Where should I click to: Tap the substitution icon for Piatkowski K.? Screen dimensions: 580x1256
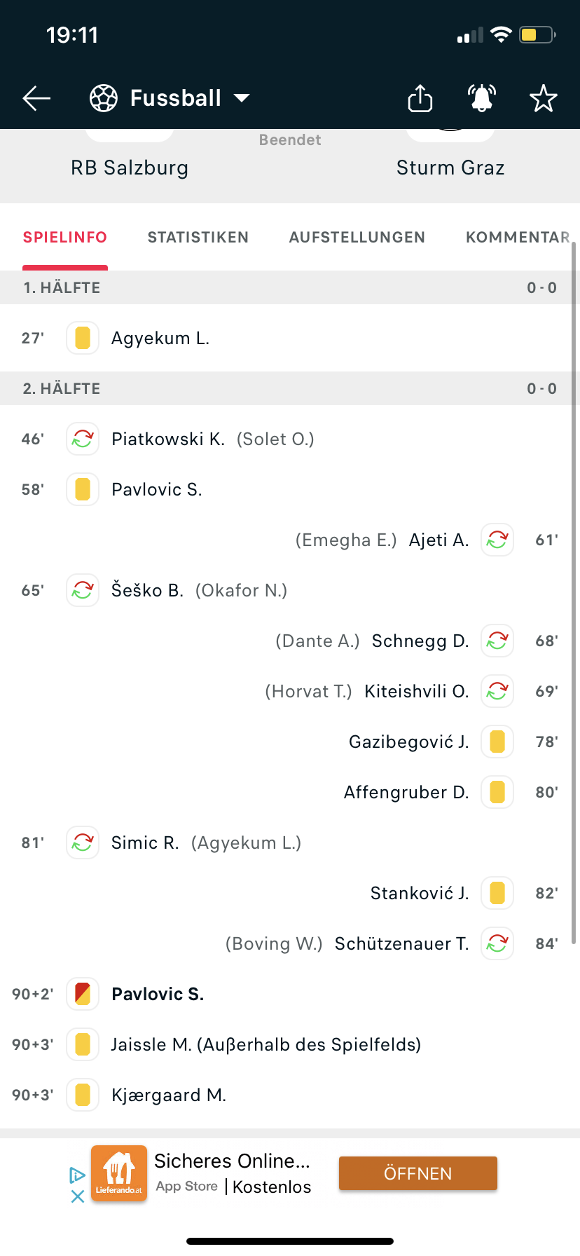click(83, 439)
